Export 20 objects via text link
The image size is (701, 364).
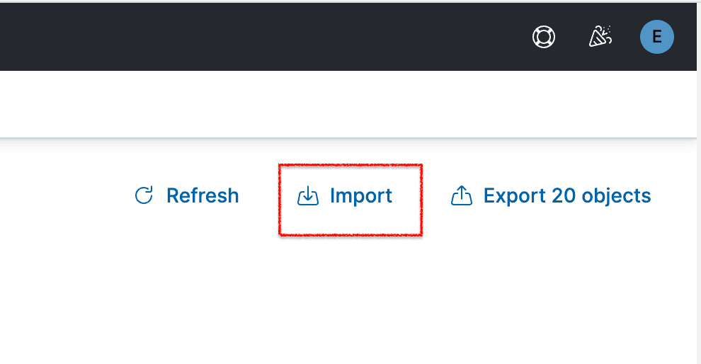[566, 195]
